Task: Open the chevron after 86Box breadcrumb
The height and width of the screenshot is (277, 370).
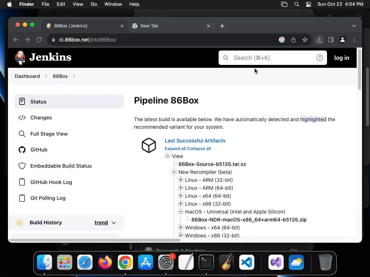Action: point(74,76)
